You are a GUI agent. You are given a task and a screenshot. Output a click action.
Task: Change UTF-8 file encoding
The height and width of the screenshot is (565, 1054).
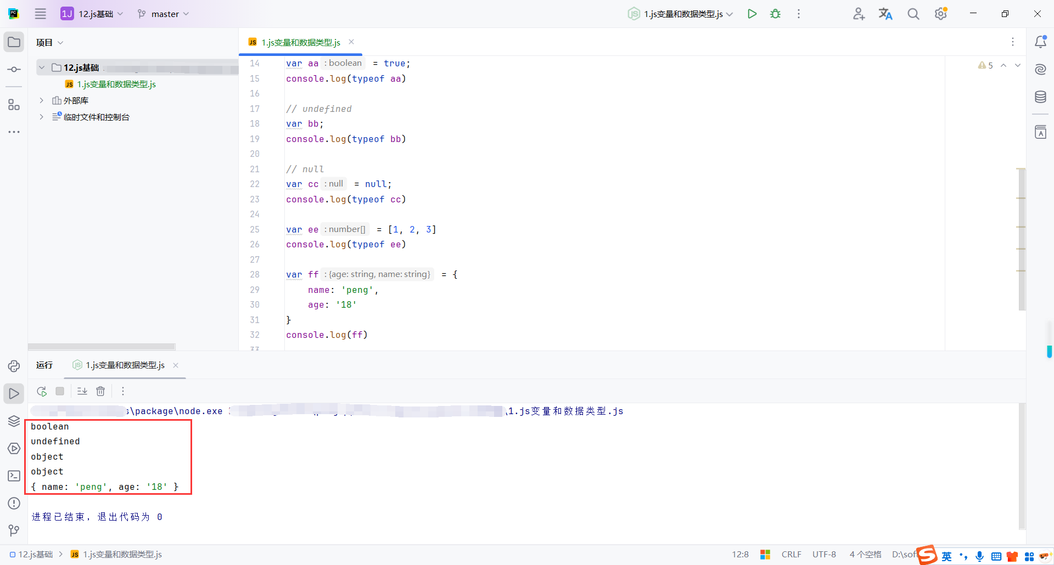825,555
